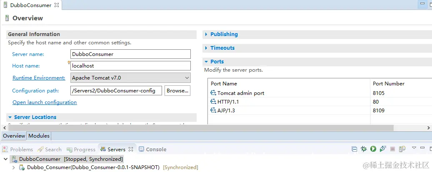Show the Console tab
The height and width of the screenshot is (172, 432).
tap(152, 149)
